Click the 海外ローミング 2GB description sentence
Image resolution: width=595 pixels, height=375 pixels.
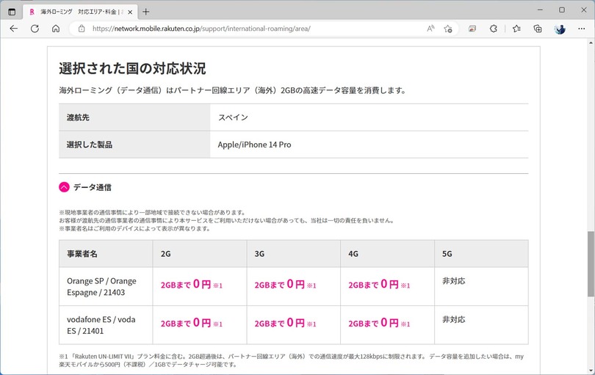(233, 90)
